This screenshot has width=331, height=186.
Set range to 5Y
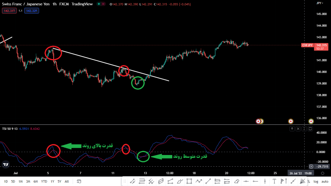(x=59, y=181)
